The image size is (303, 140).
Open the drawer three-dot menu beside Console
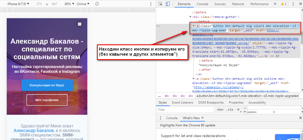click(160, 118)
